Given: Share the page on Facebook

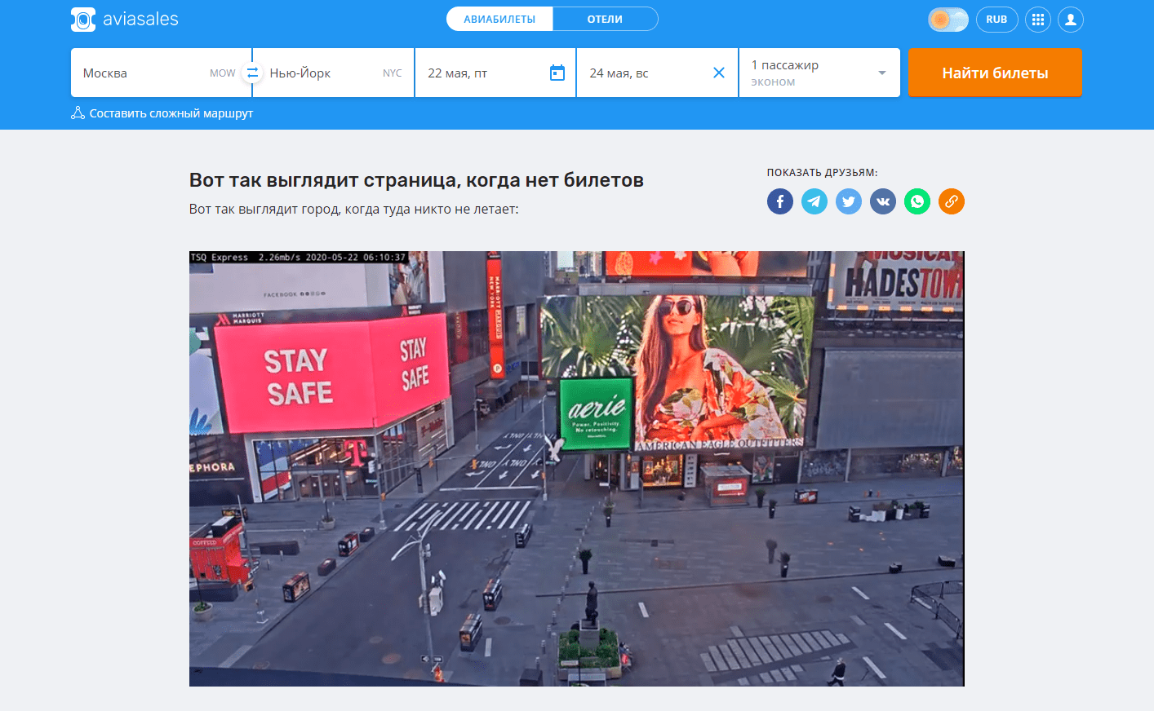Looking at the screenshot, I should (x=780, y=201).
